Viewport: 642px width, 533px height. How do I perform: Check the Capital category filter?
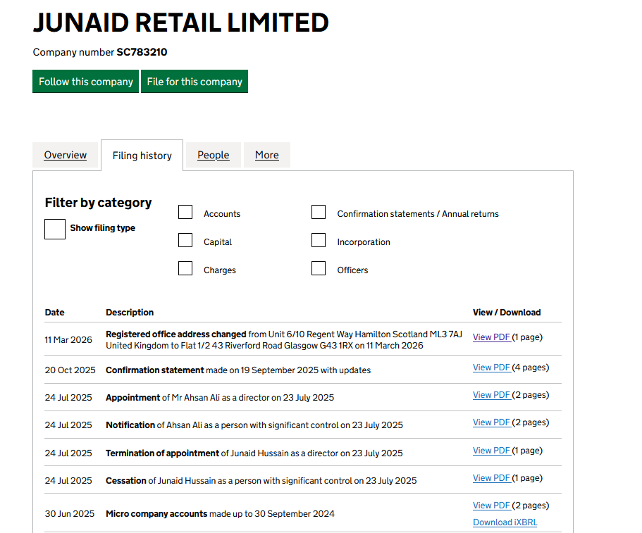(185, 241)
